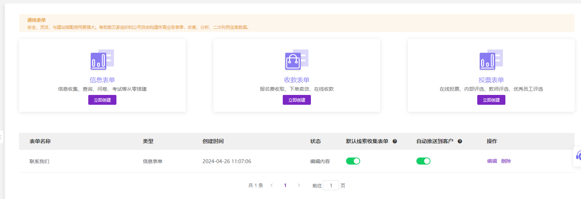
Task: Click 删除 link for 联系我们 form
Action: 506,161
